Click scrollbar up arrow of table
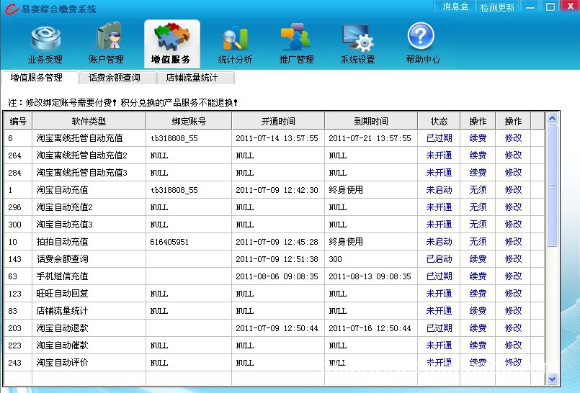580x393 pixels. (x=552, y=119)
